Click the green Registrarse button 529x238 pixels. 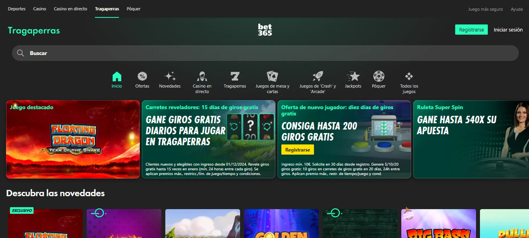pyautogui.click(x=471, y=30)
